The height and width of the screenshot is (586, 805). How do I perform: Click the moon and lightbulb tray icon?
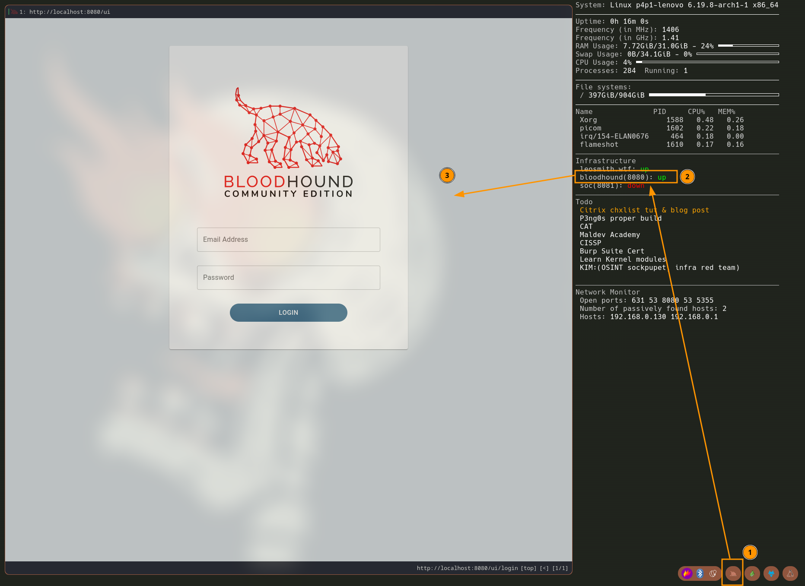(x=713, y=573)
